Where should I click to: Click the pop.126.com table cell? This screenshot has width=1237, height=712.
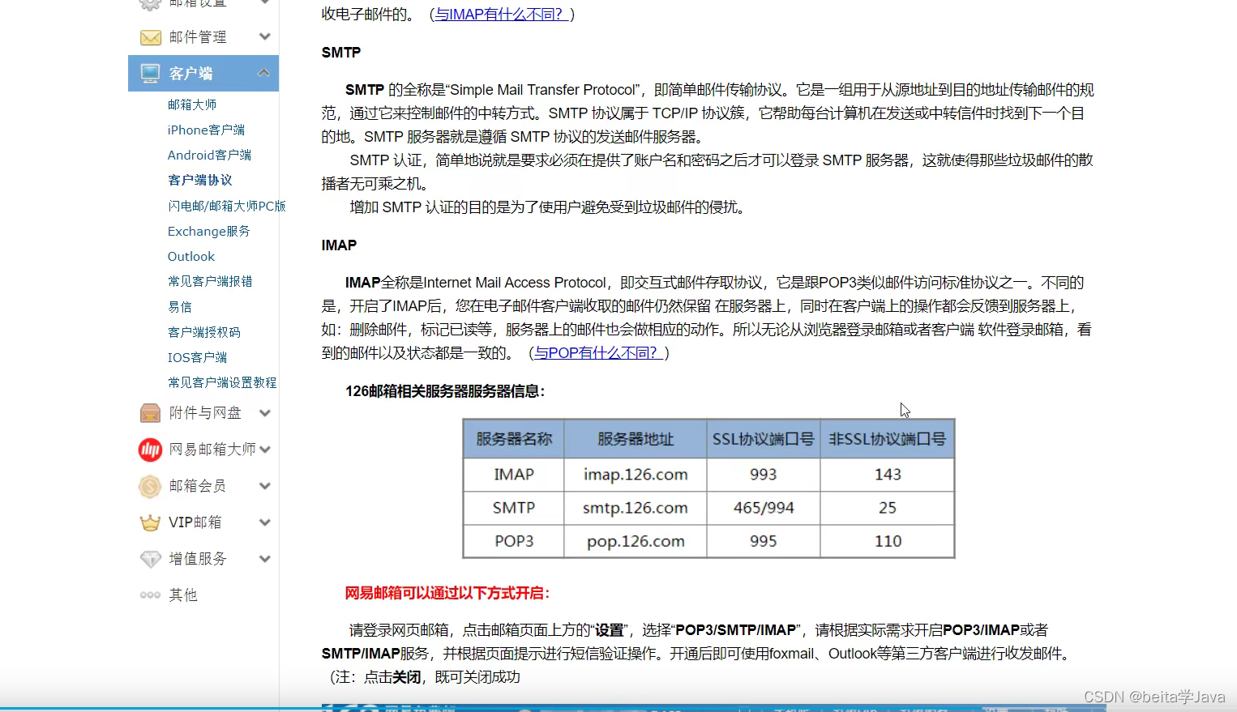tap(636, 541)
